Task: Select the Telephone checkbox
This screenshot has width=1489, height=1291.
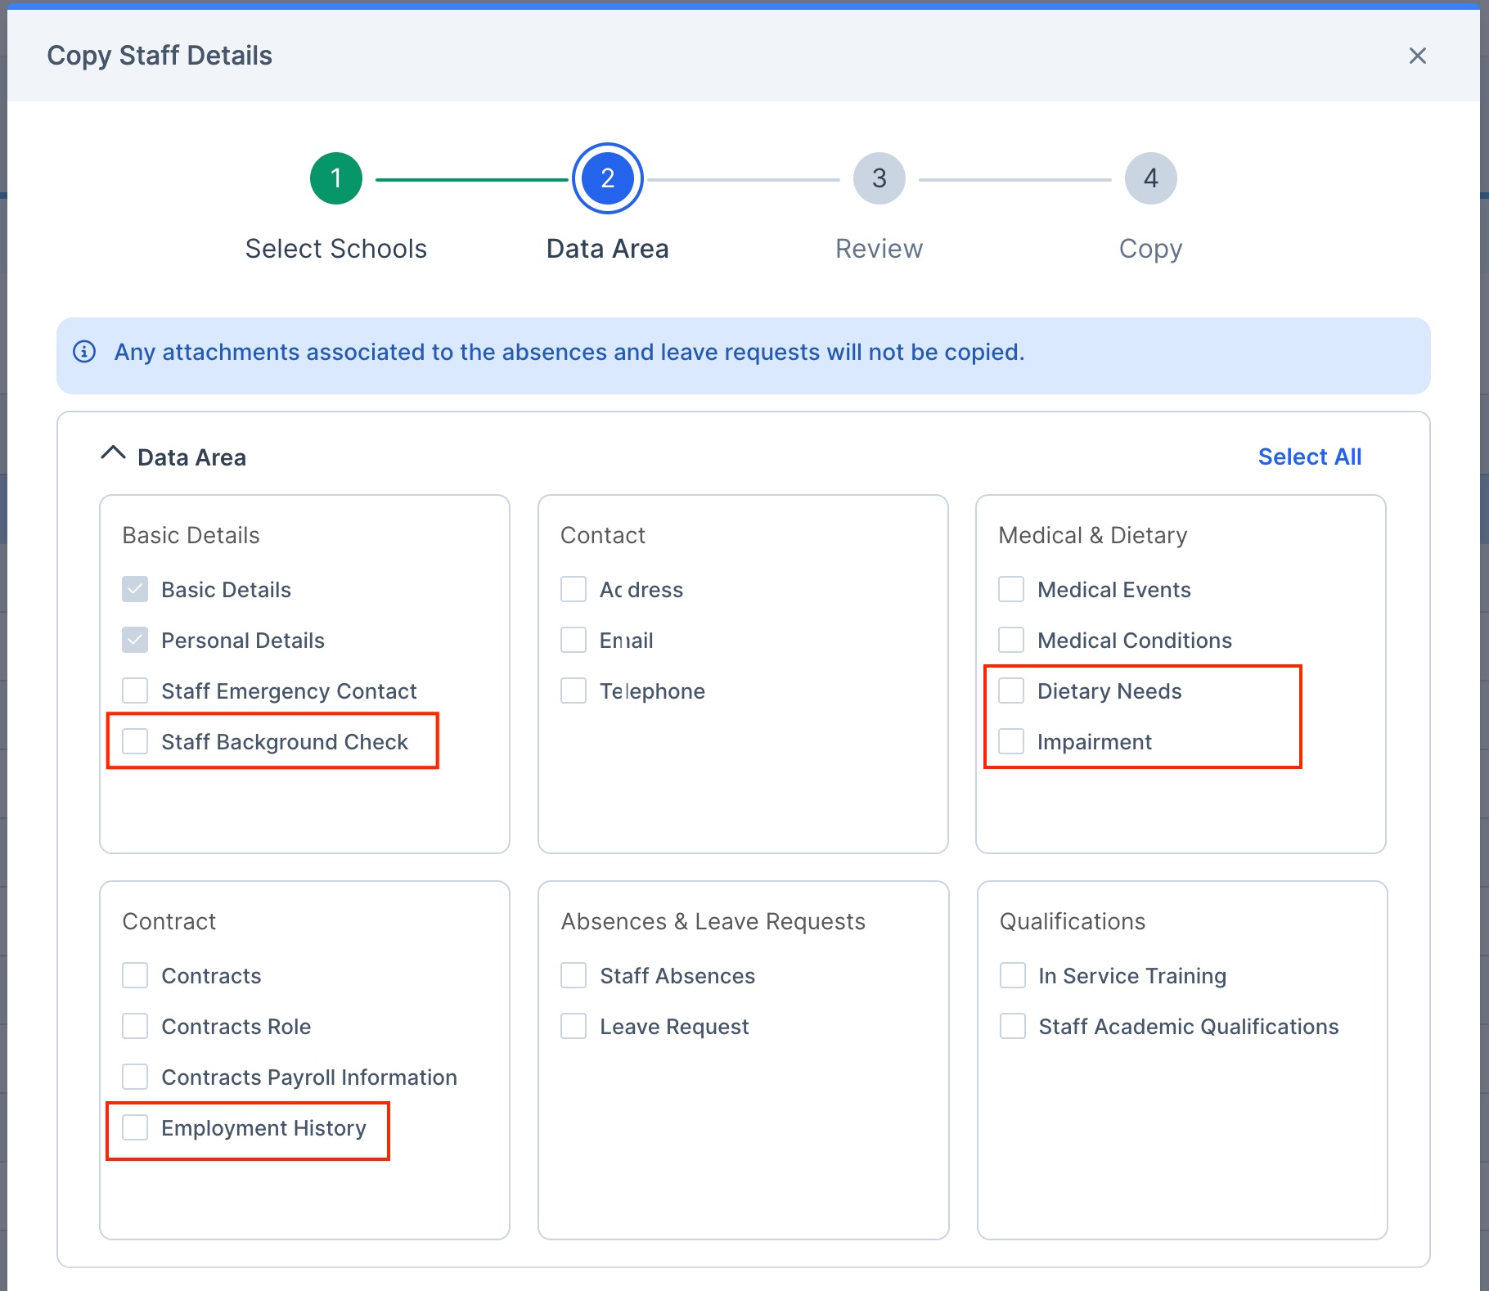Action: [574, 690]
